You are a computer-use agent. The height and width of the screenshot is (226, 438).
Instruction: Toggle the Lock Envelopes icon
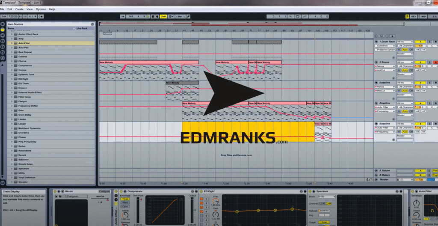click(x=393, y=36)
